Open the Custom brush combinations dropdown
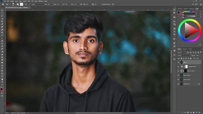Screen dimensions: 203x114 [37, 4]
